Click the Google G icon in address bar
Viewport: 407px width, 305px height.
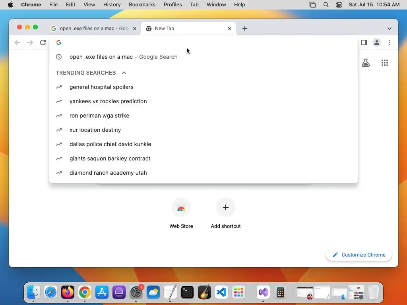tap(59, 42)
